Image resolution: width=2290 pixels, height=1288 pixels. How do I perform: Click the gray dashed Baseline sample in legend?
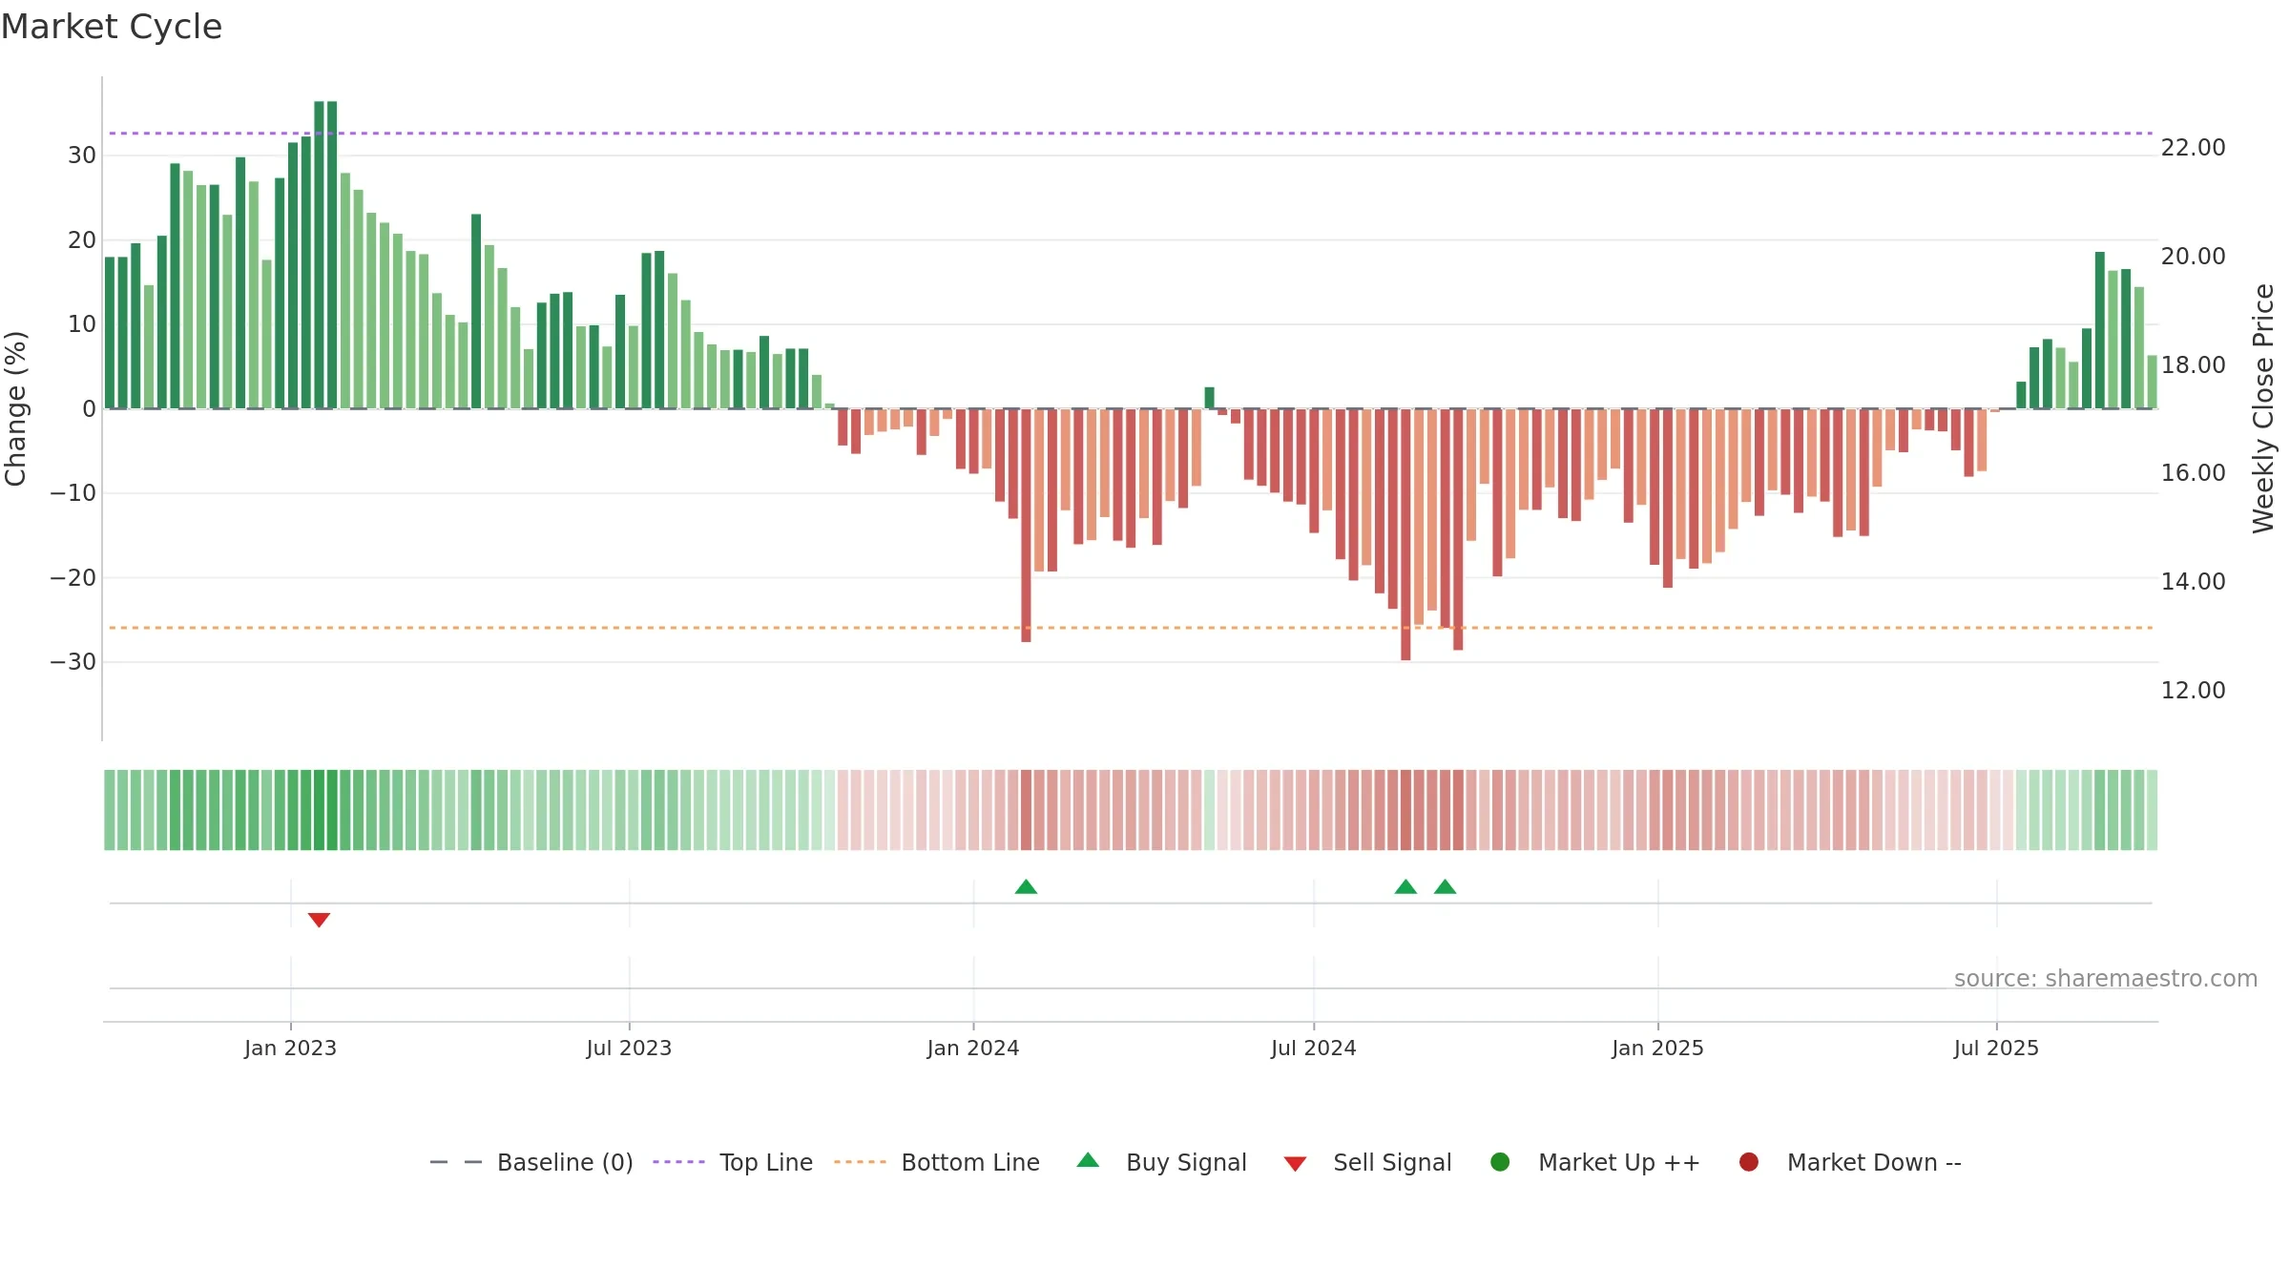pos(456,1162)
